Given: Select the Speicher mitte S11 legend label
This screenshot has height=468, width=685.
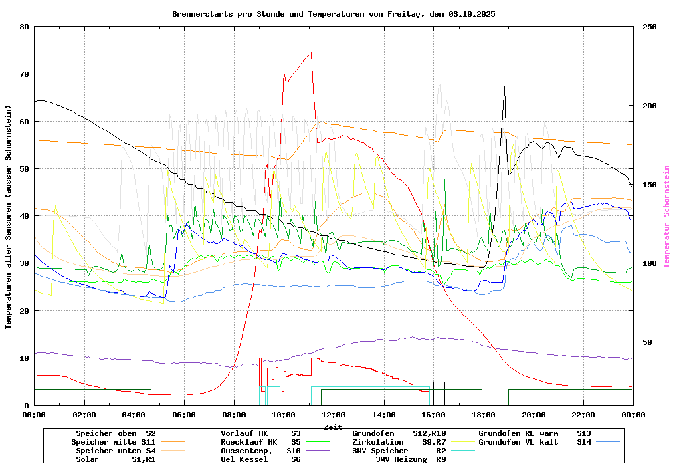Looking at the screenshot, I should click(113, 443).
